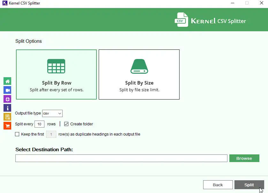Click 'Split after every set of rows.' text
The width and height of the screenshot is (268, 193).
(x=57, y=90)
